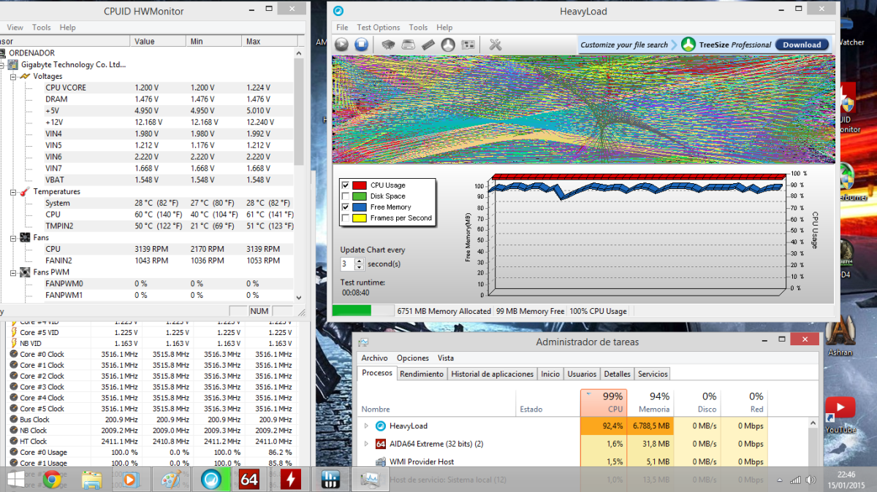Screen dimensions: 877x492
Task: Switch to AIDA64 via red 64 taskbar icon
Action: (250, 480)
